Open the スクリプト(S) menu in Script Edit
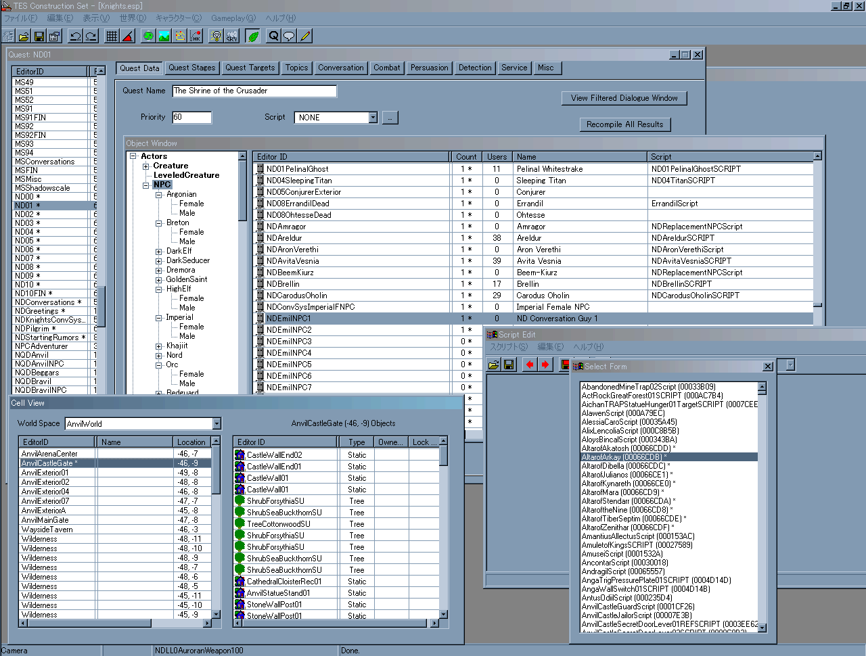The height and width of the screenshot is (656, 866). tap(509, 347)
